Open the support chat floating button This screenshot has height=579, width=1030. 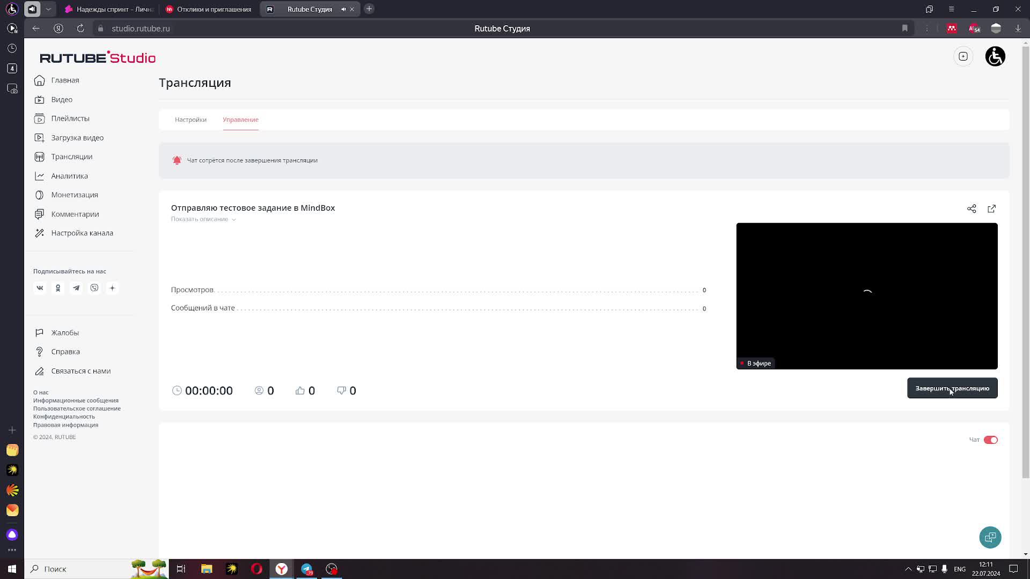click(x=990, y=537)
